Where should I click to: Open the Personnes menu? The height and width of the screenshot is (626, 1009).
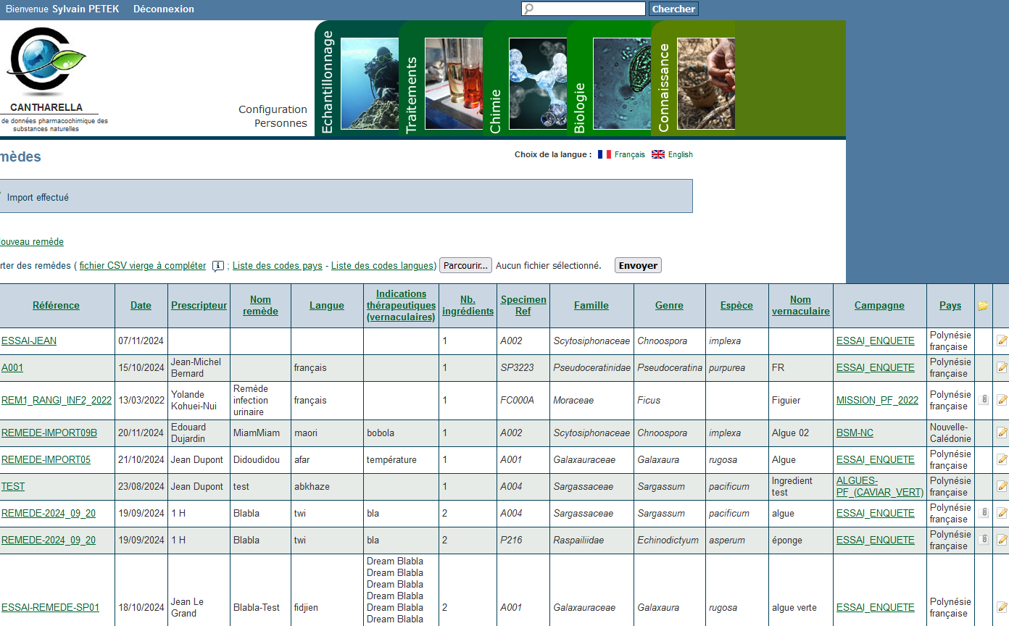pyautogui.click(x=281, y=123)
